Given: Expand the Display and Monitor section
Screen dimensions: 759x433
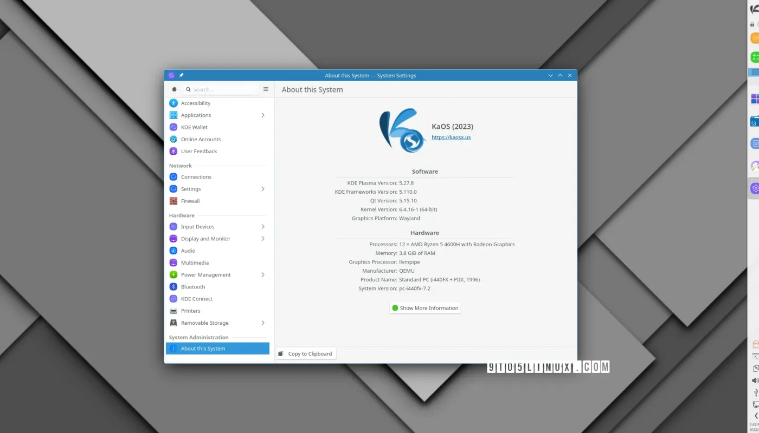Looking at the screenshot, I should [263, 239].
